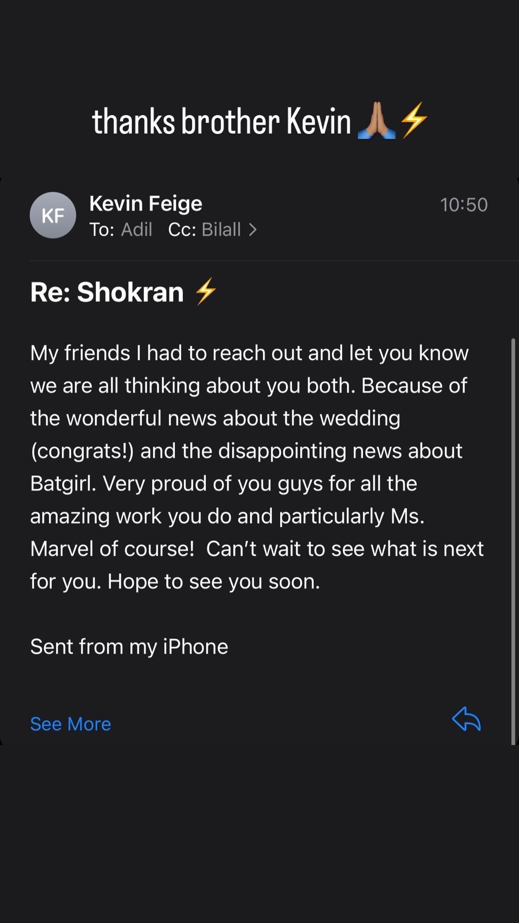519x923 pixels.
Task: Expand recipient details via chevron beside Bilall
Action: [252, 230]
